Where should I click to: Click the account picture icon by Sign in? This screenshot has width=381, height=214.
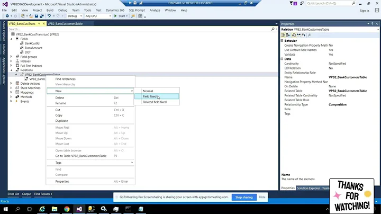[x=377, y=10]
